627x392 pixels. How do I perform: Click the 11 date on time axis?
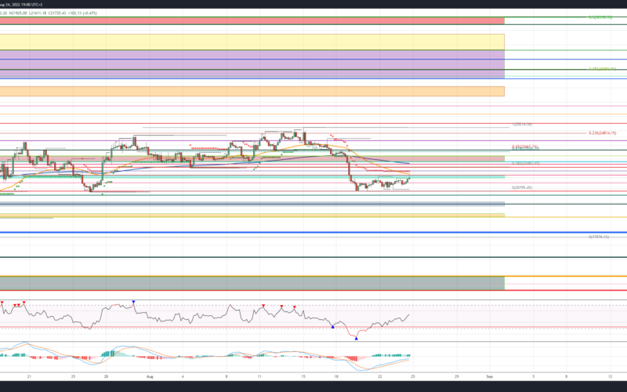(x=259, y=376)
